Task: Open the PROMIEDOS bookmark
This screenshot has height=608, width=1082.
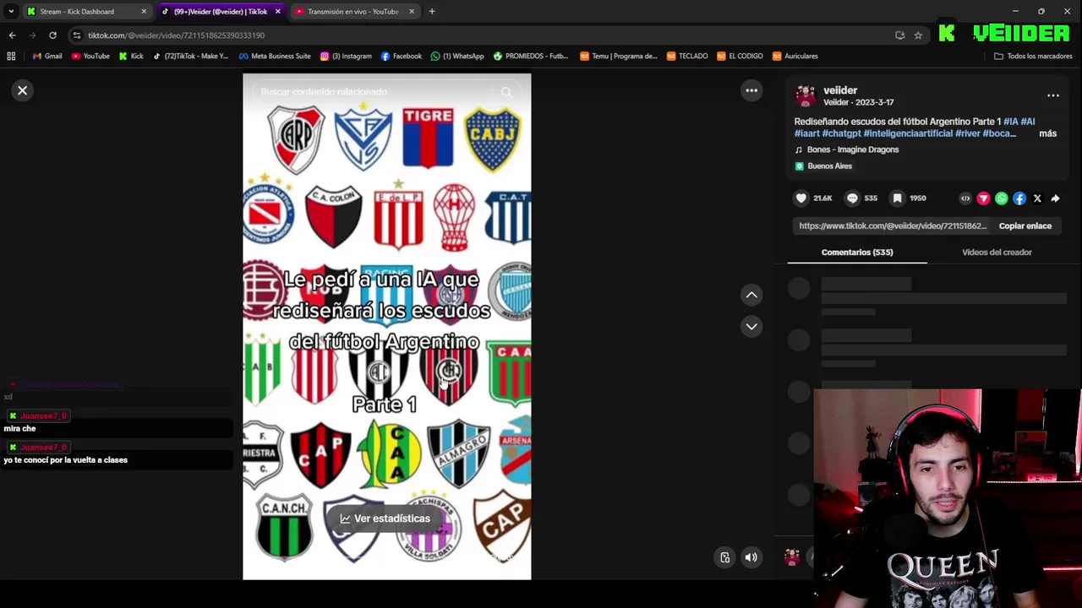Action: (531, 57)
